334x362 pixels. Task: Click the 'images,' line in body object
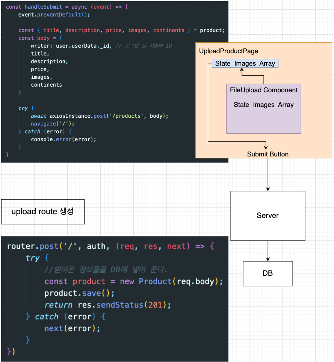pyautogui.click(x=41, y=77)
